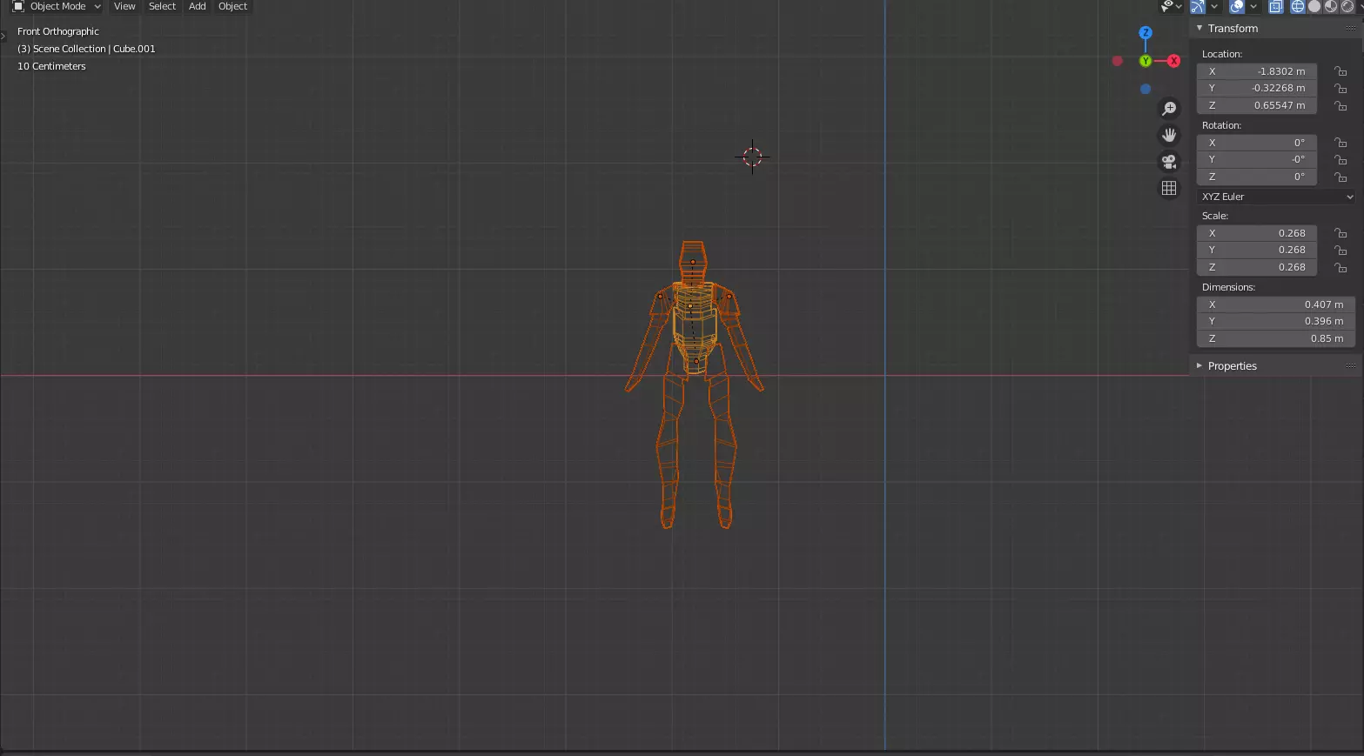1364x756 pixels.
Task: Lock Location X value
Action: tap(1340, 71)
